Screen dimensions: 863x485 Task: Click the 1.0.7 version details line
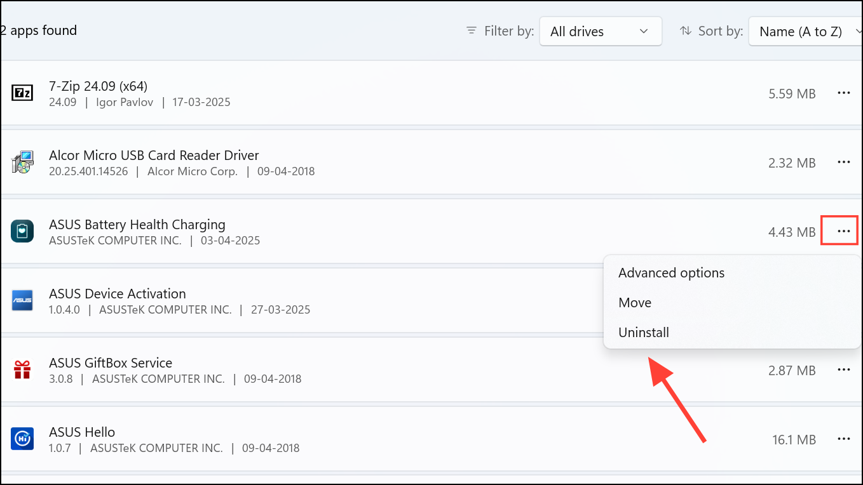[174, 448]
